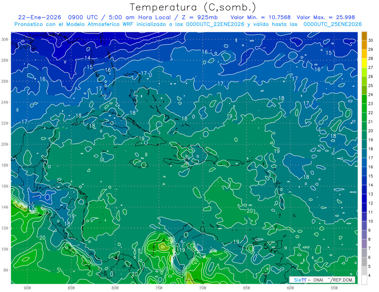Click the "0000UTC_22ENE2026" initialization time
Screen dimensions: 379x292
215,24
